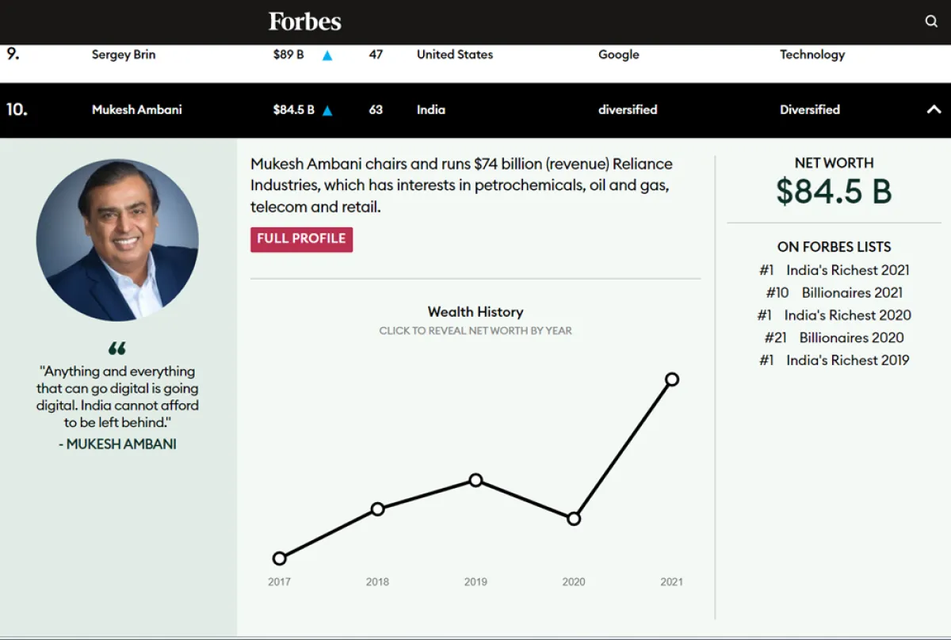The height and width of the screenshot is (640, 951).
Task: Reveal 2018 net worth data point
Action: click(x=377, y=509)
